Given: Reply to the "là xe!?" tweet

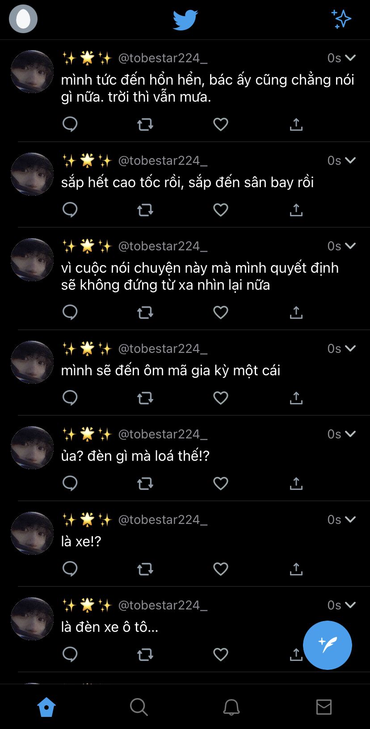Looking at the screenshot, I should tap(70, 569).
